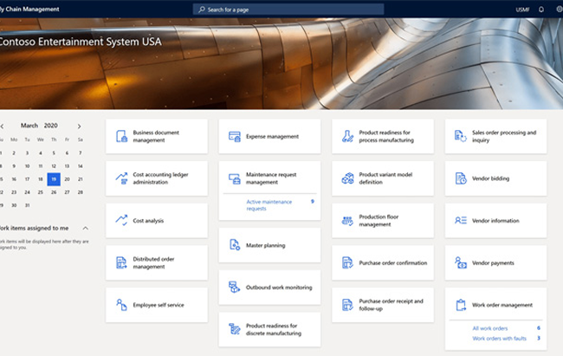563x356 pixels.
Task: Click the Vendor information tile label
Action: tap(495, 221)
